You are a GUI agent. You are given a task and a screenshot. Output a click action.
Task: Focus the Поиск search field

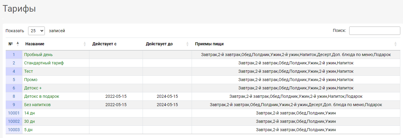click(375, 31)
